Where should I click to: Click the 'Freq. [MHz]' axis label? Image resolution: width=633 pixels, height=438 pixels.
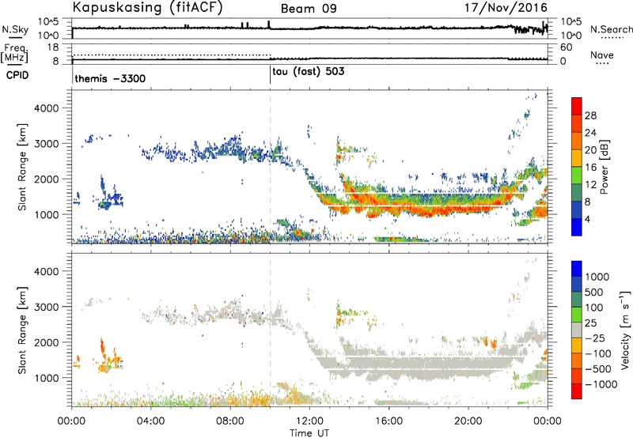[x=14, y=53]
